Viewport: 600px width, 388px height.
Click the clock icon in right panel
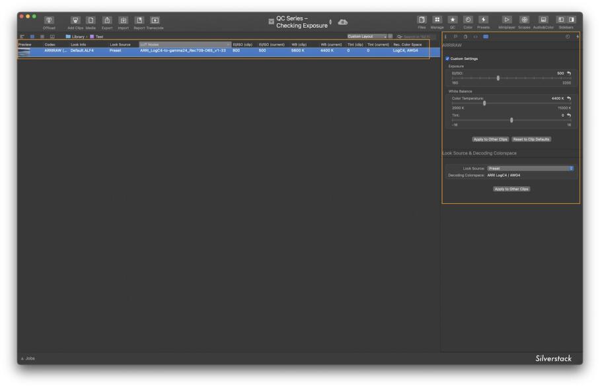coord(568,37)
